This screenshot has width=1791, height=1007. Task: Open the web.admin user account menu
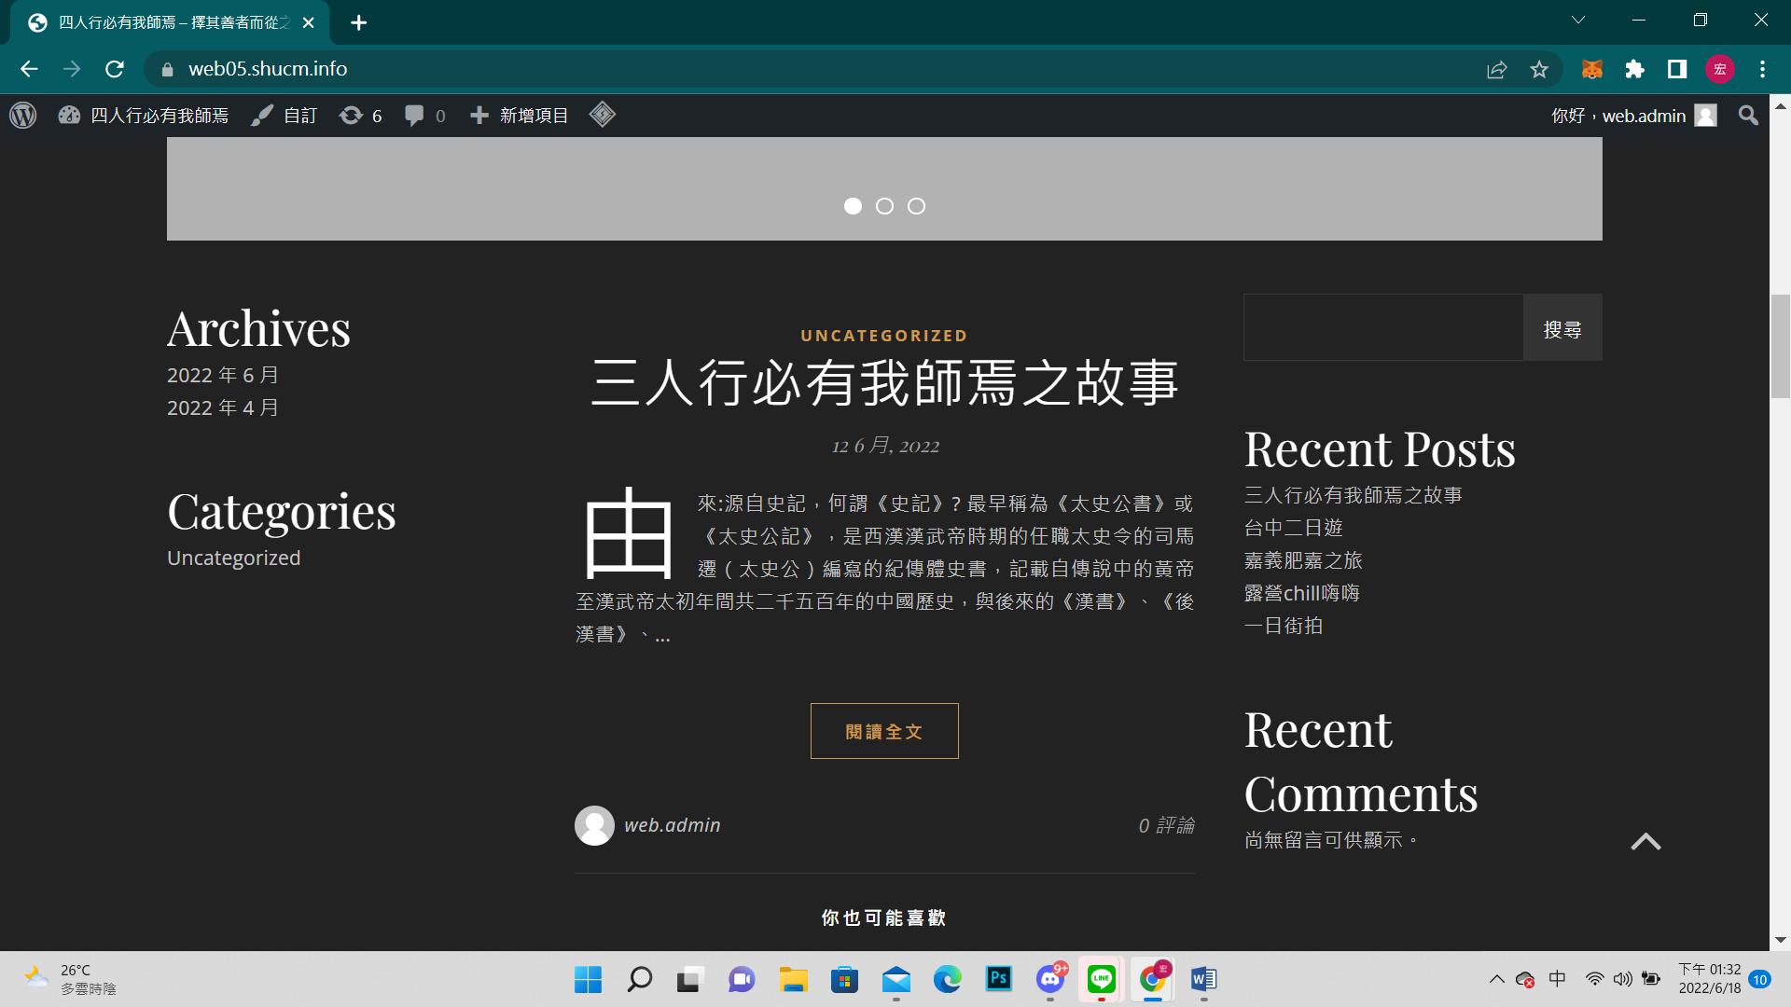coord(1632,116)
